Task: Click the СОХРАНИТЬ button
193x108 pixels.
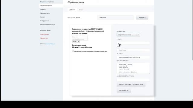Action: pyautogui.click(x=124, y=91)
